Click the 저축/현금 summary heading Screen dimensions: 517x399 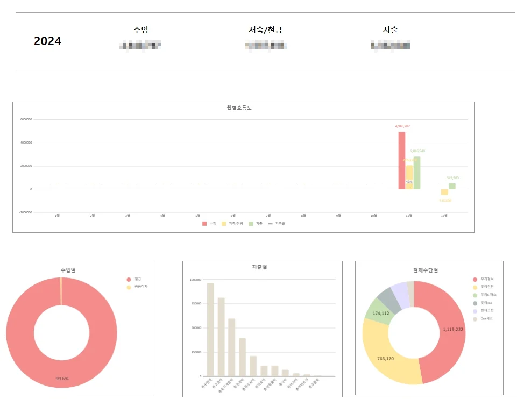click(x=261, y=30)
